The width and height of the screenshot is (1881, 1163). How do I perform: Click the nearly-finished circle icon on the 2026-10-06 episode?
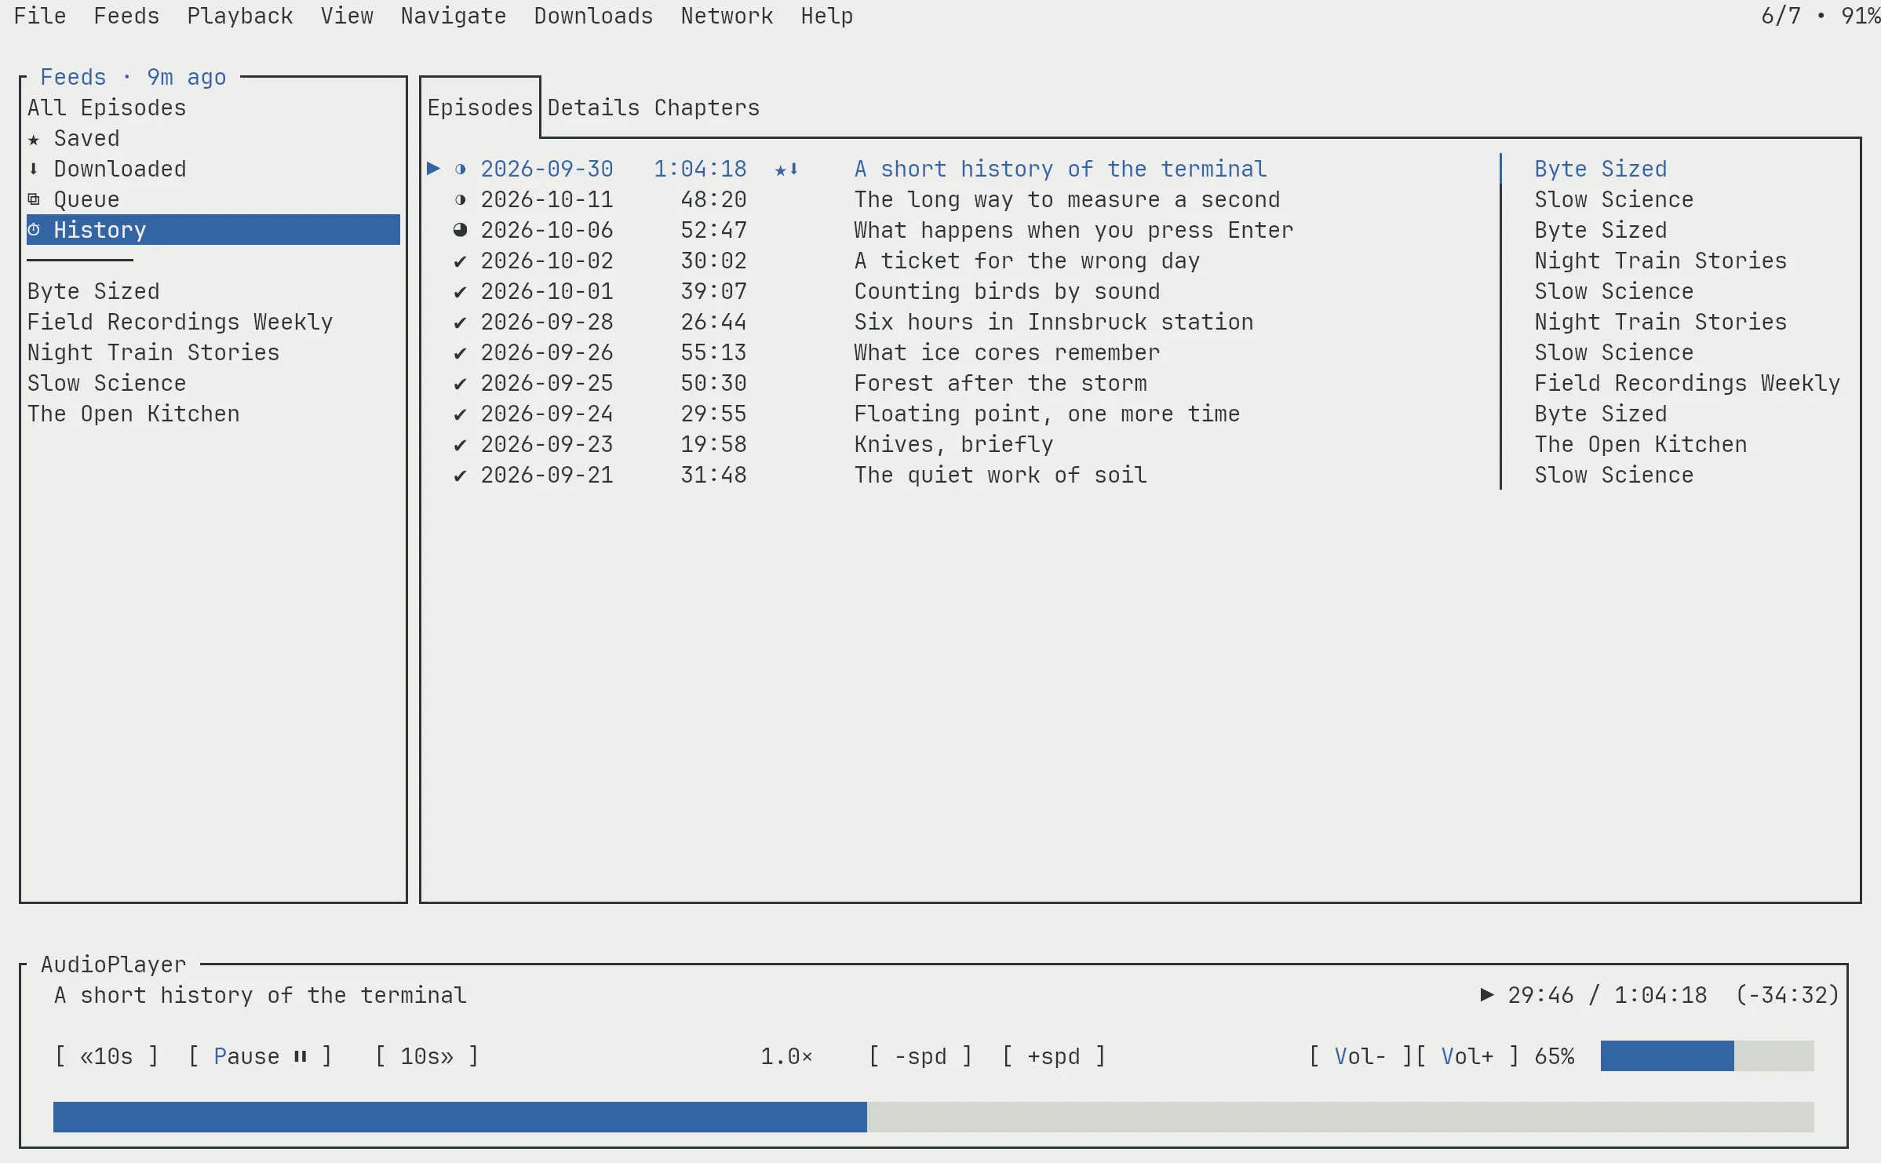click(461, 231)
